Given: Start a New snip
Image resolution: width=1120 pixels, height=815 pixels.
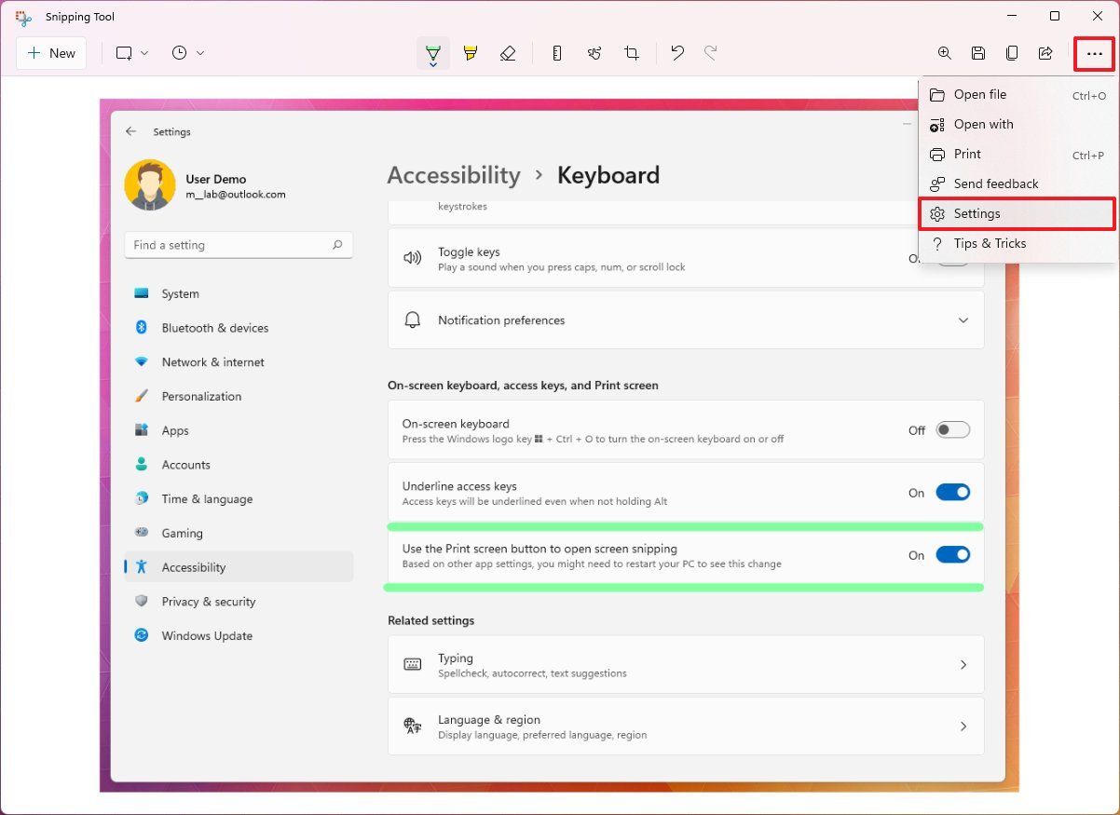Looking at the screenshot, I should (51, 53).
